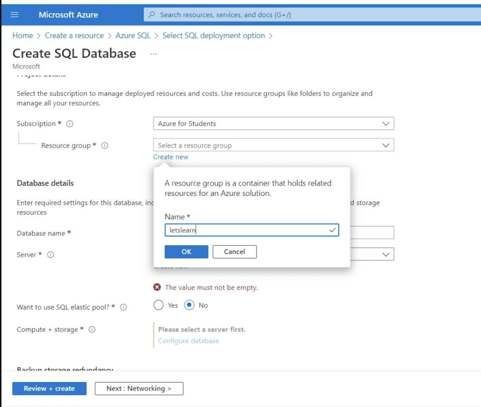Viewport: 481px width, 407px height.
Task: Go to Azure SQL breadcrumb
Action: [x=133, y=35]
